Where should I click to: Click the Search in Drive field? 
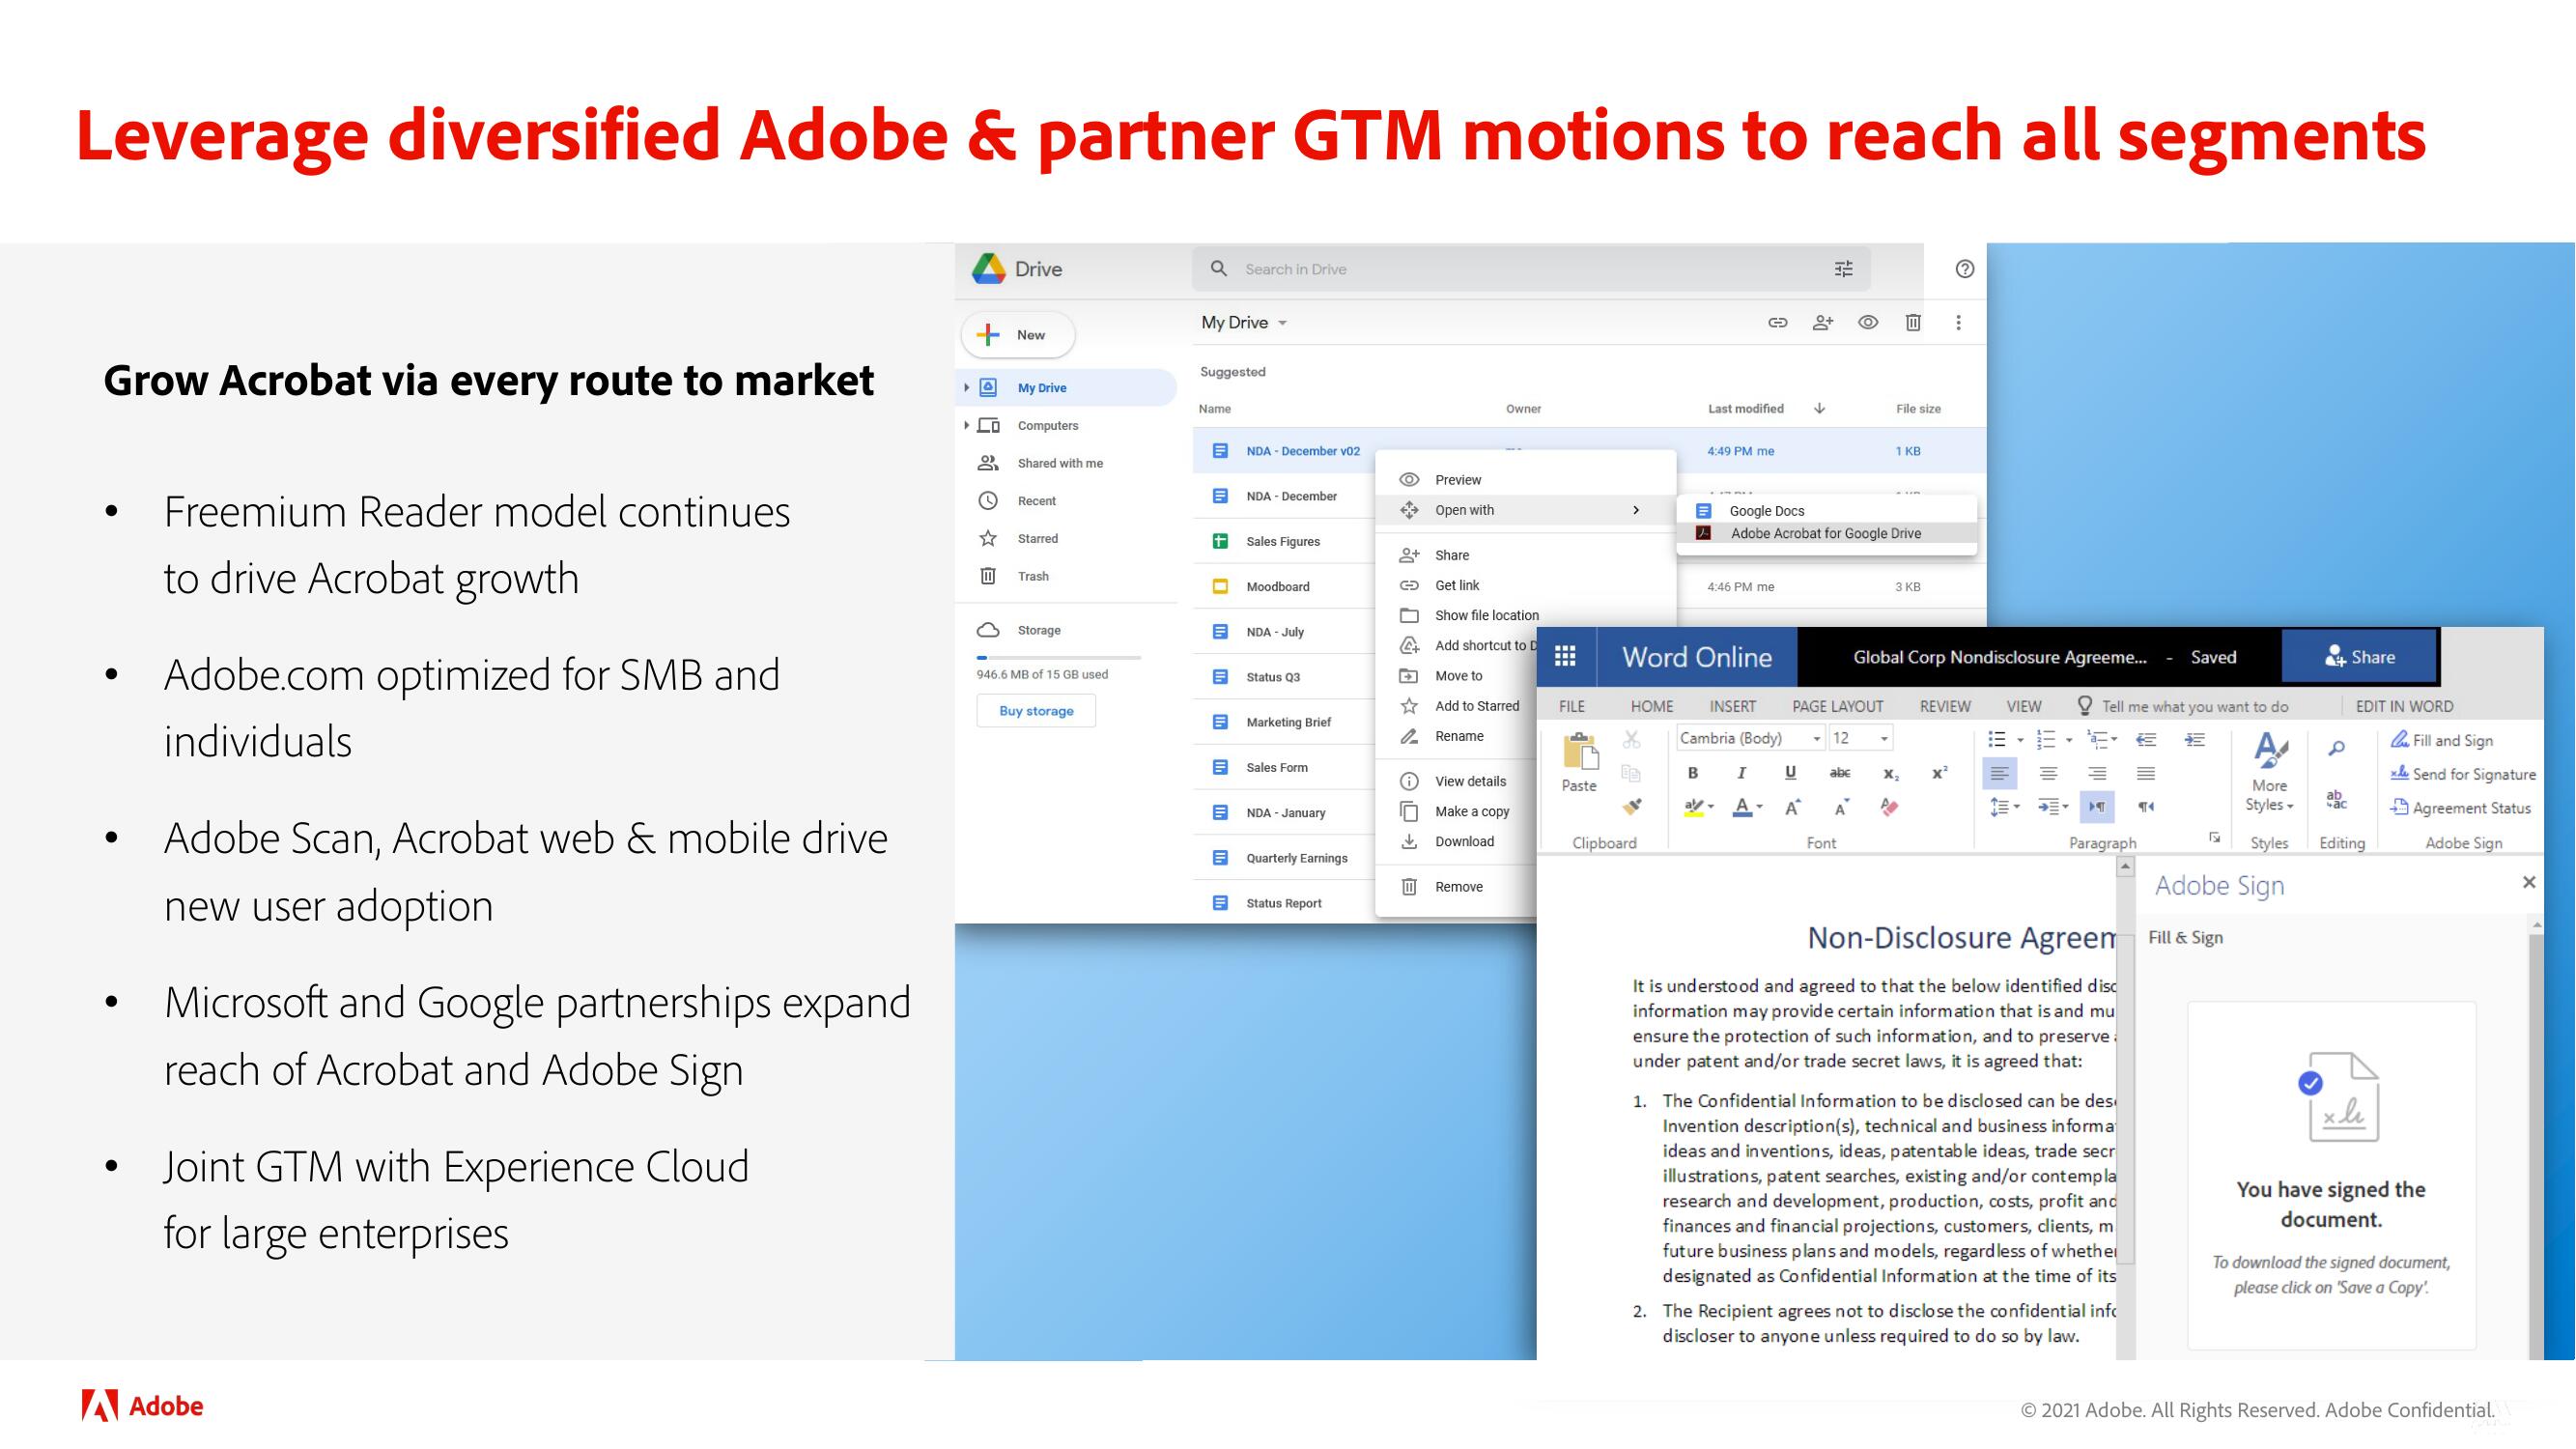pyautogui.click(x=1530, y=269)
